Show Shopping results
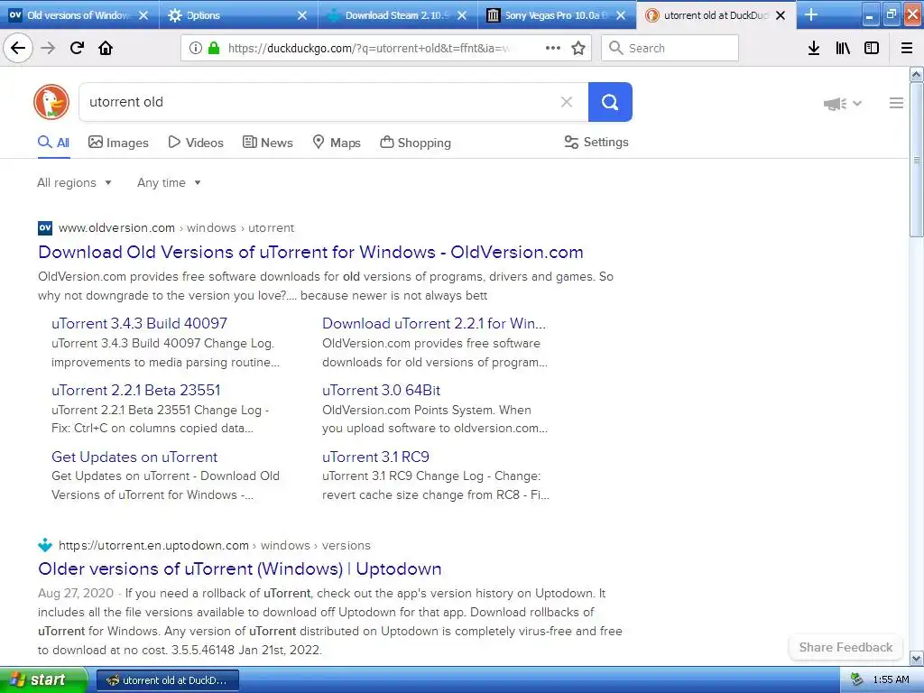924x693 pixels. tap(415, 143)
